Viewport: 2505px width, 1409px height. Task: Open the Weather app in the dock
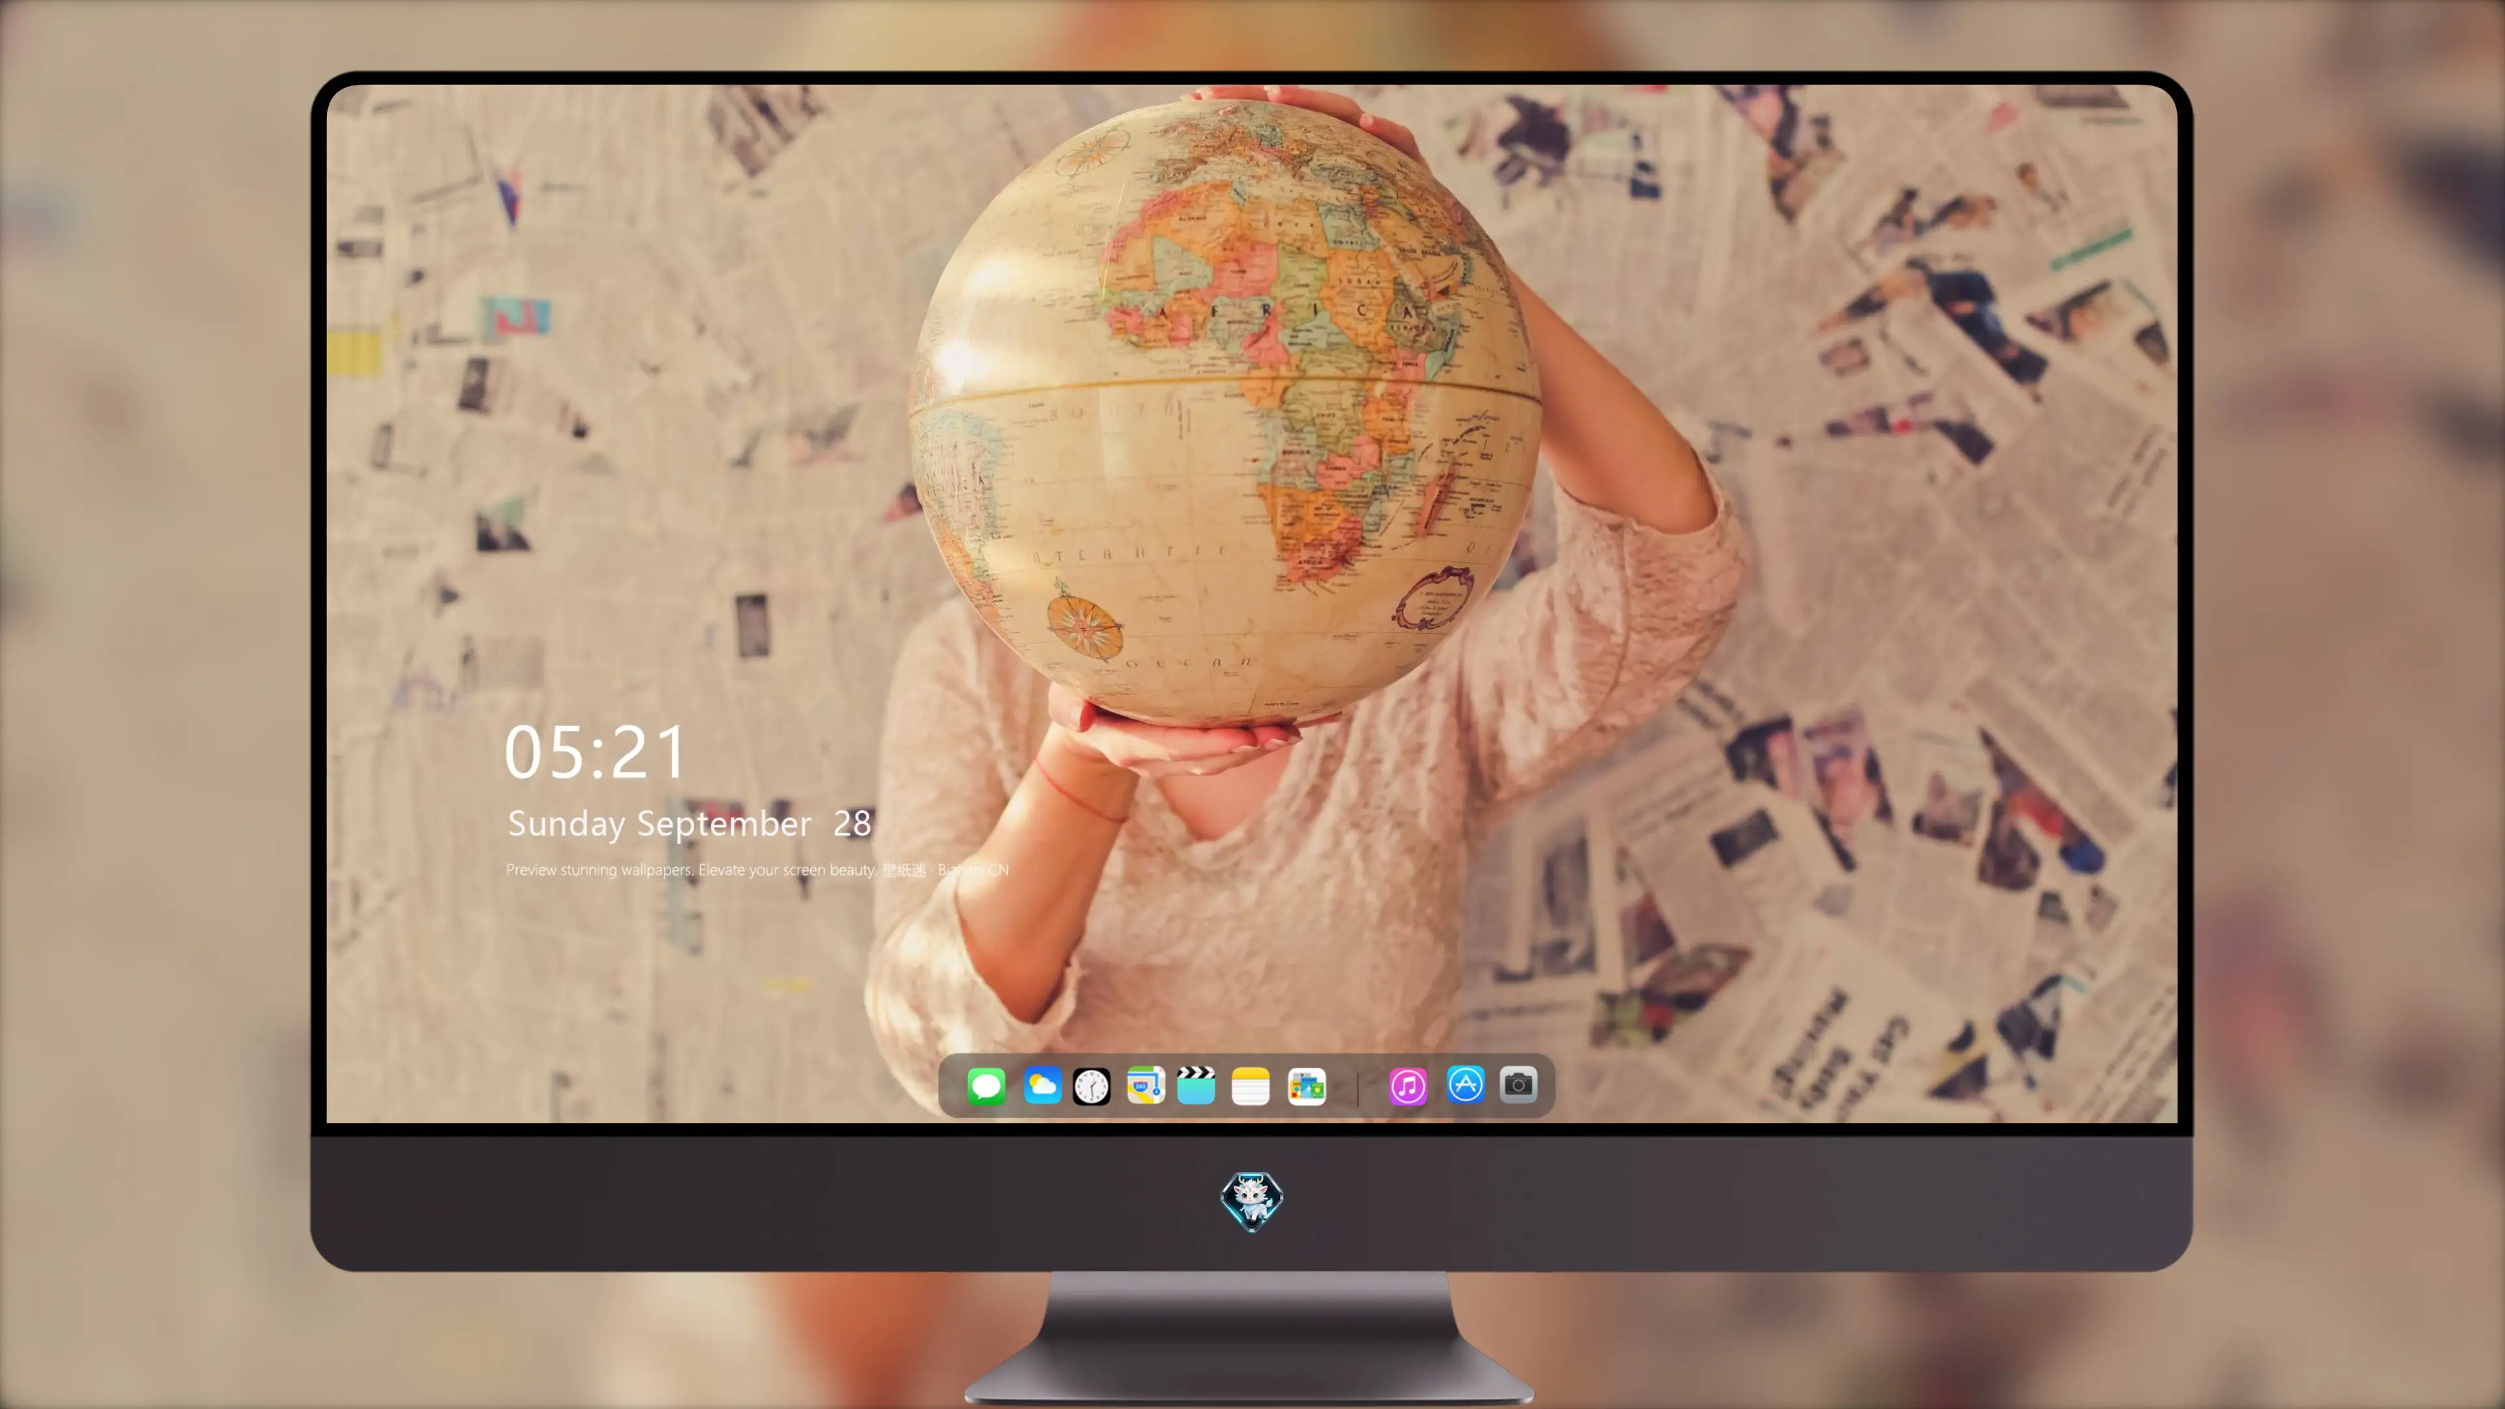1042,1085
